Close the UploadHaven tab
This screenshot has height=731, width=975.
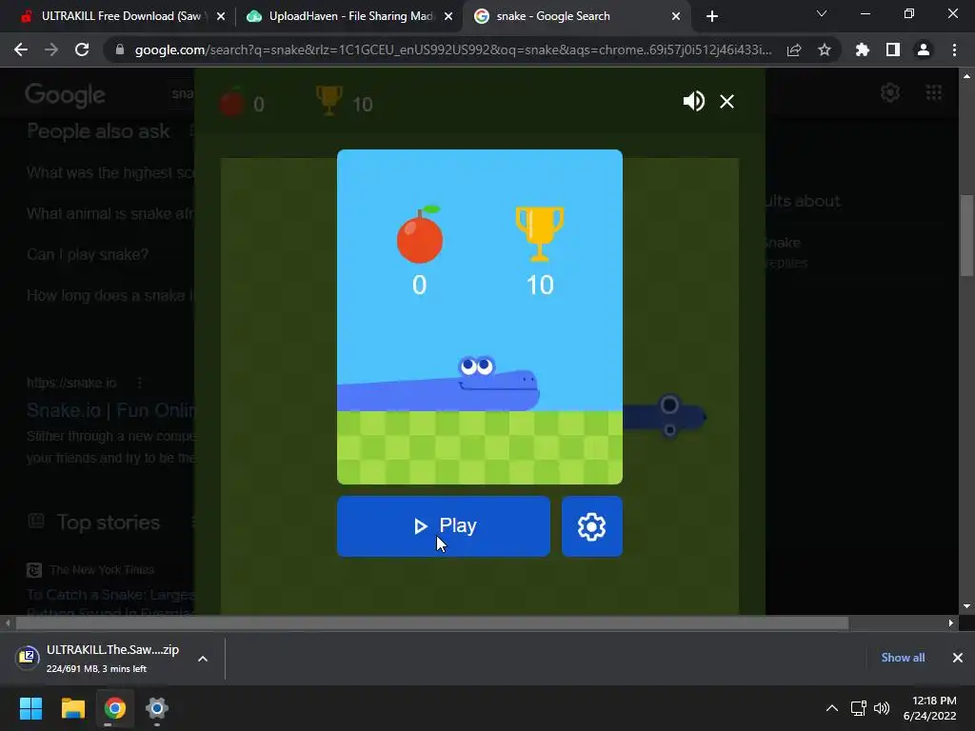(448, 16)
